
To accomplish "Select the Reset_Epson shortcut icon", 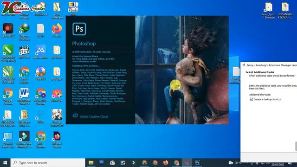I will coord(268,11).
